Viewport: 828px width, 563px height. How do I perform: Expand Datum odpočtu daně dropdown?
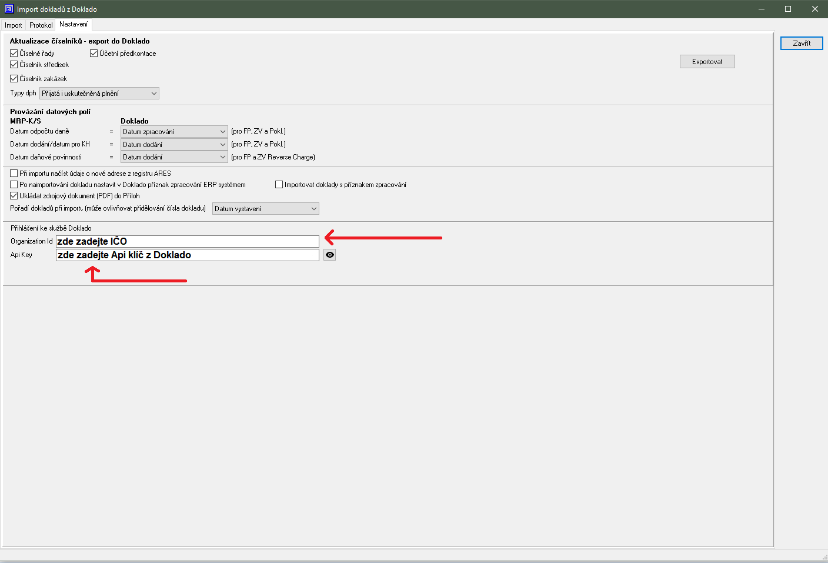coord(173,132)
